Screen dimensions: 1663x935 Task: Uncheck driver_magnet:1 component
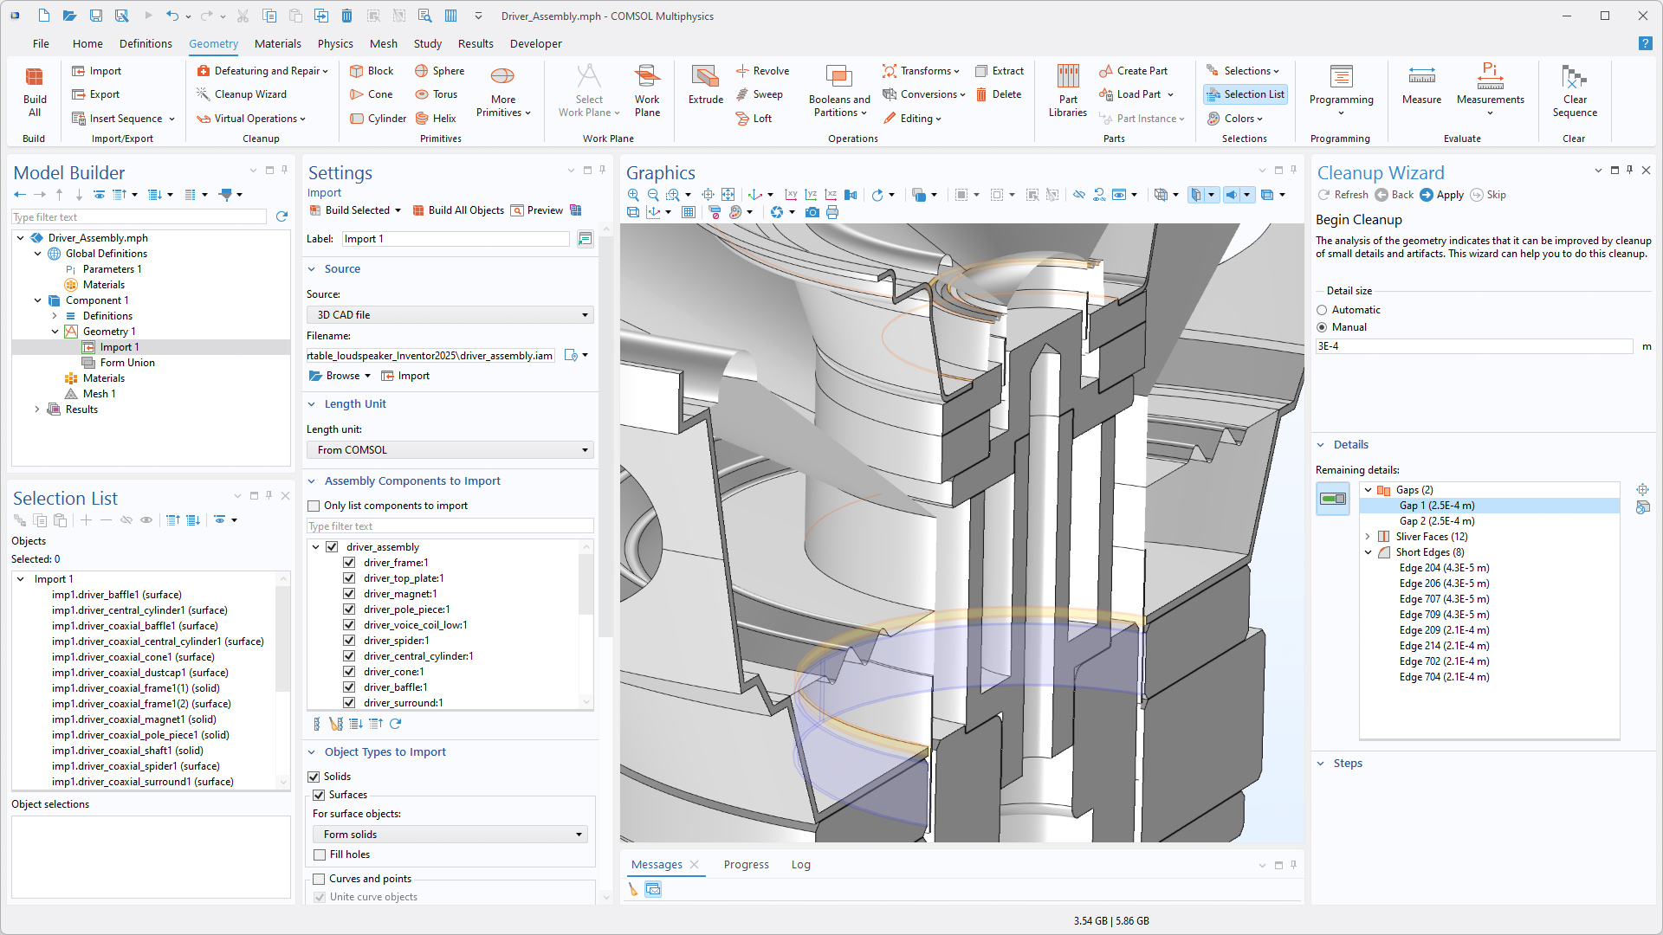click(349, 594)
